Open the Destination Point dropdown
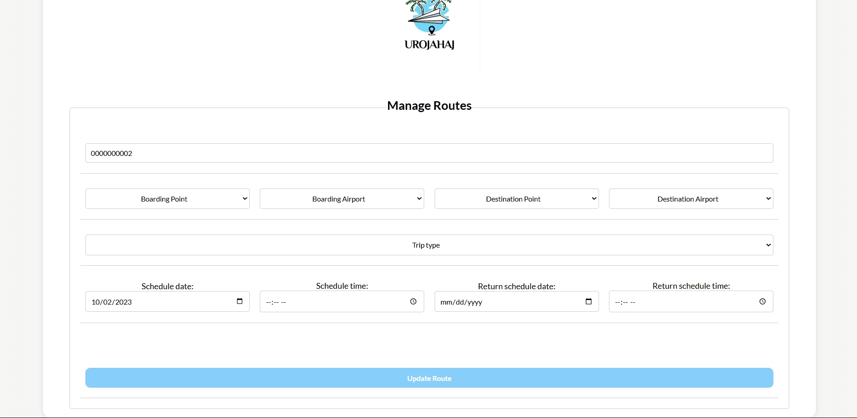The image size is (857, 418). point(516,199)
